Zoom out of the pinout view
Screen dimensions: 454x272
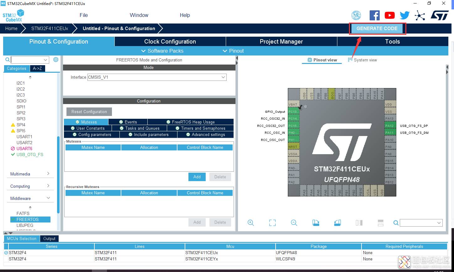point(294,222)
